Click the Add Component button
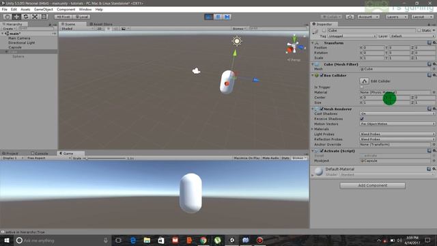The width and height of the screenshot is (437, 246). (x=372, y=185)
